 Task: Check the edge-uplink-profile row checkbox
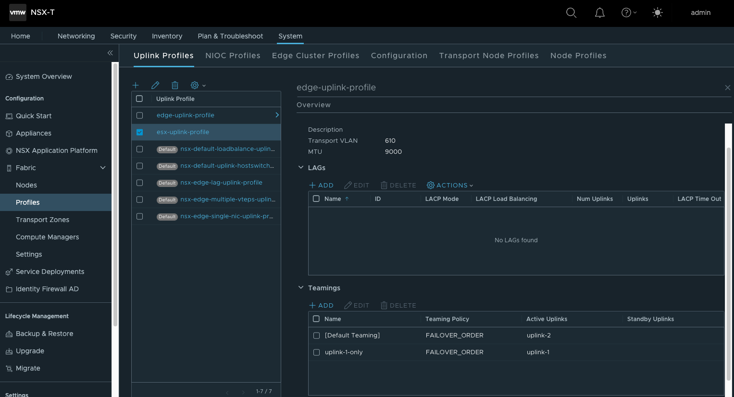click(x=139, y=115)
